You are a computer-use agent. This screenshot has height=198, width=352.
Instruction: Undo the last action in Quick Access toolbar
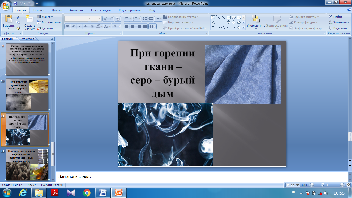click(22, 3)
